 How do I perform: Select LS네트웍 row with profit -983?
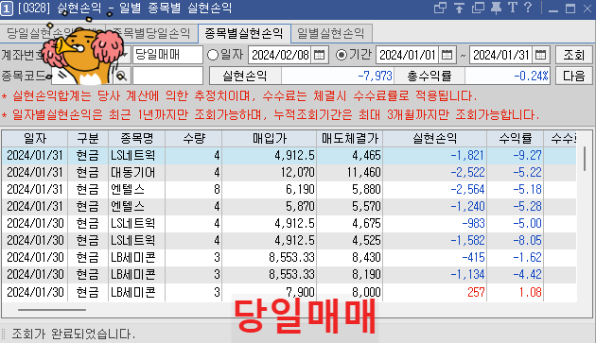click(289, 223)
